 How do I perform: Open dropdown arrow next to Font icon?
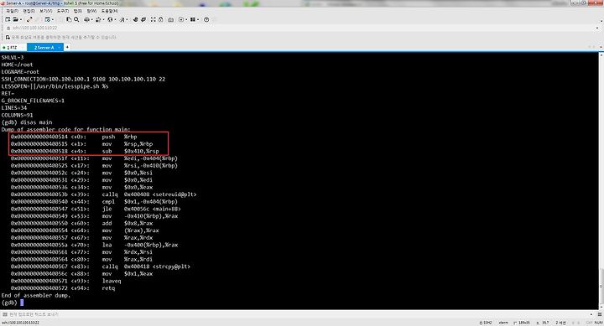[128, 19]
